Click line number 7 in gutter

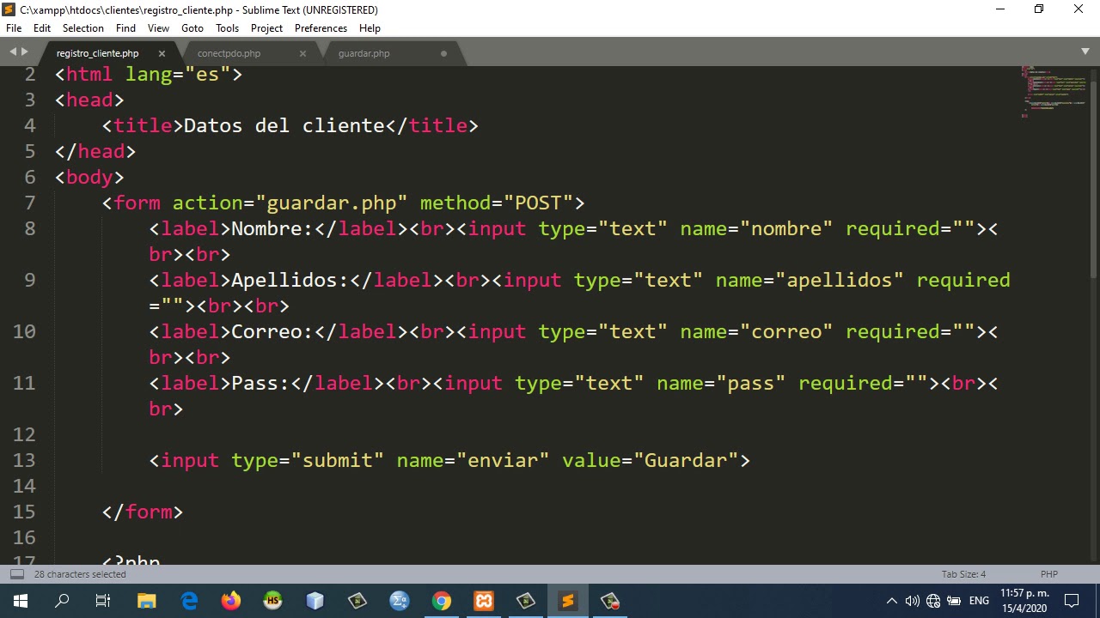(x=30, y=203)
